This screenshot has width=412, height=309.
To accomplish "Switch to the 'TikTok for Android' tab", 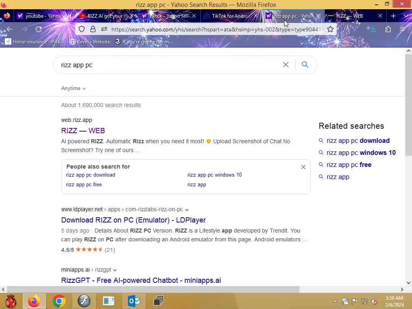I will 231,16.
